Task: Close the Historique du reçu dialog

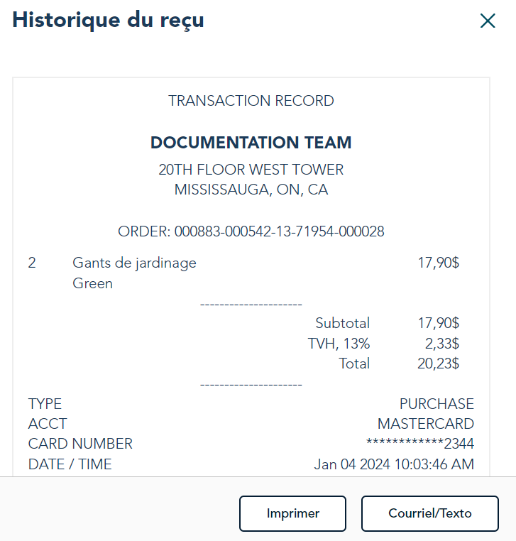Action: coord(488,21)
